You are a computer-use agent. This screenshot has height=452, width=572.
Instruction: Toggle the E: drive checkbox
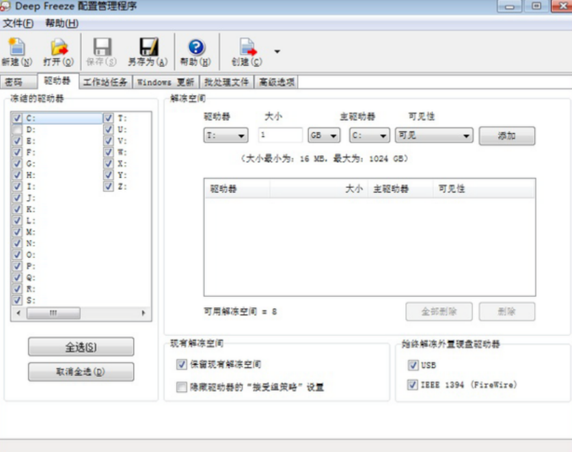click(17, 141)
